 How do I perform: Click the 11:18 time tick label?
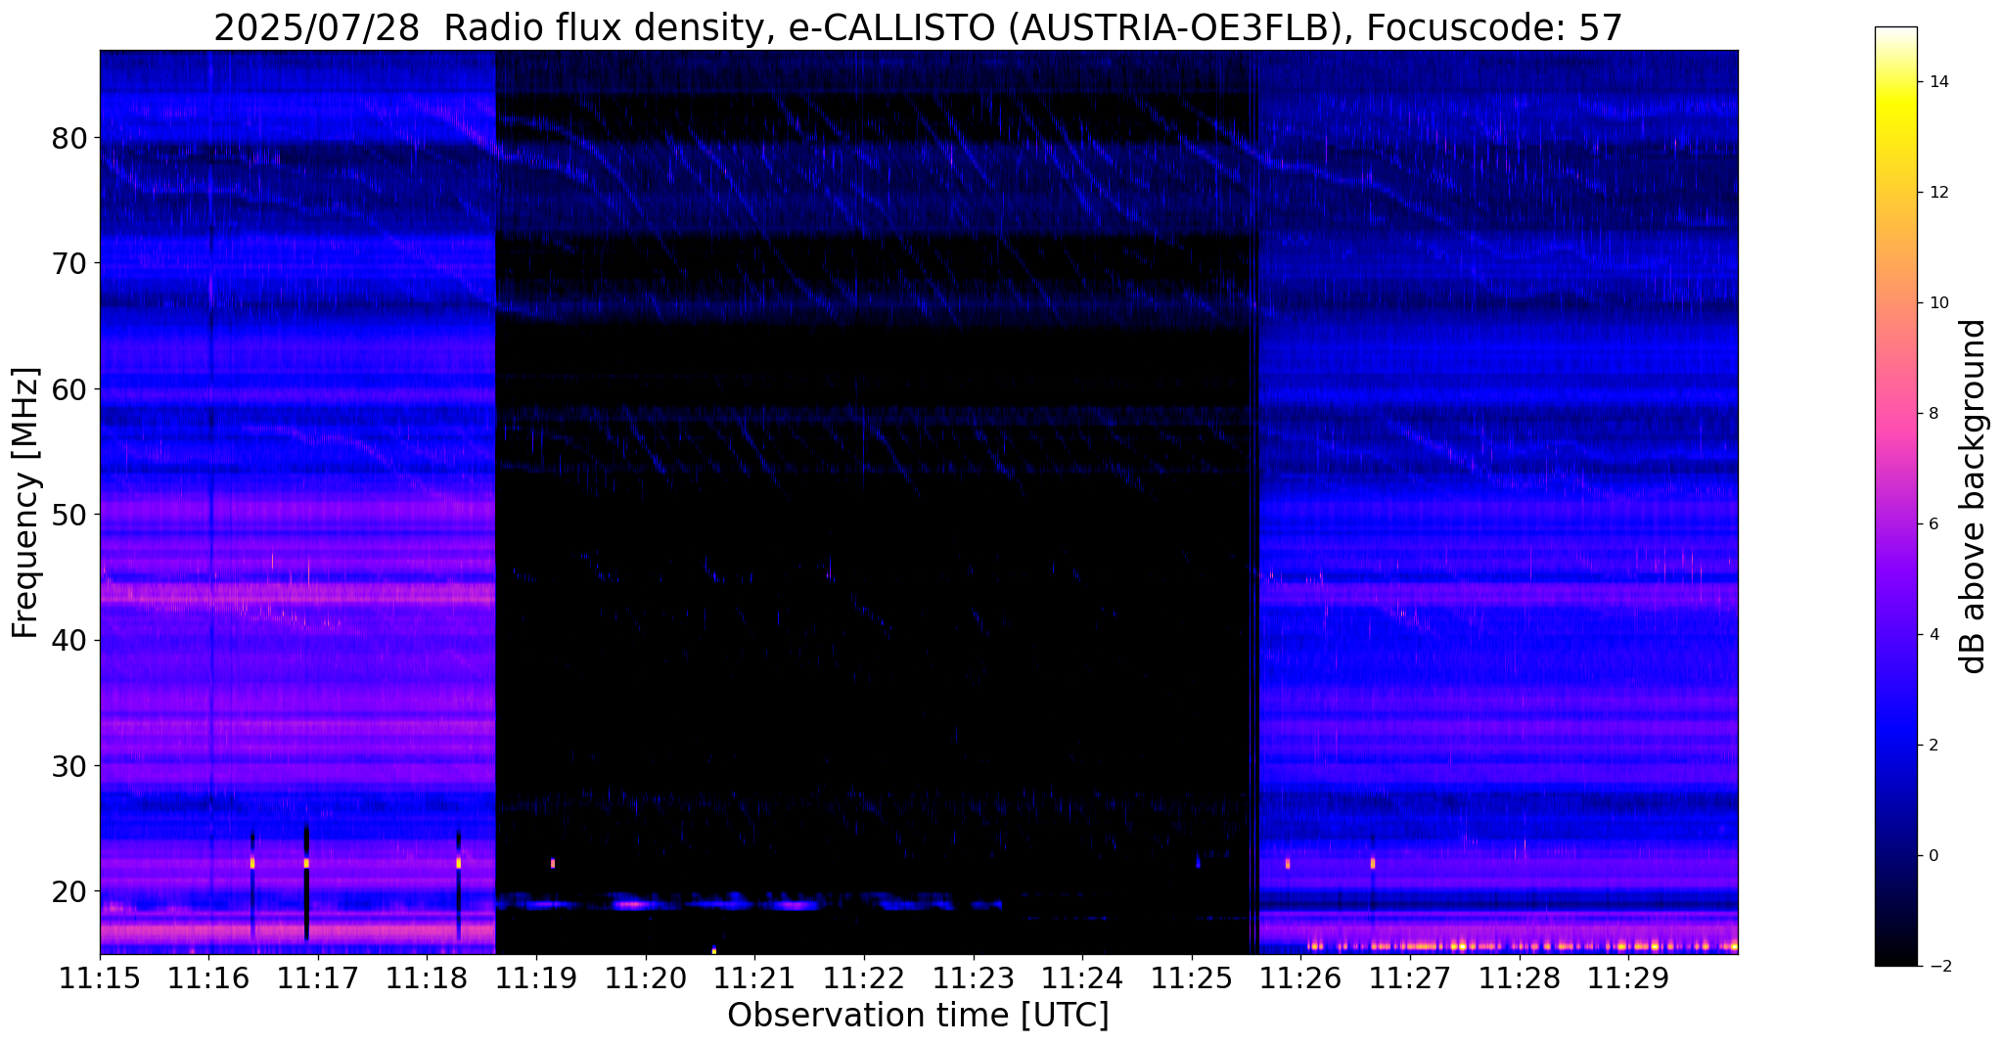pyautogui.click(x=428, y=978)
